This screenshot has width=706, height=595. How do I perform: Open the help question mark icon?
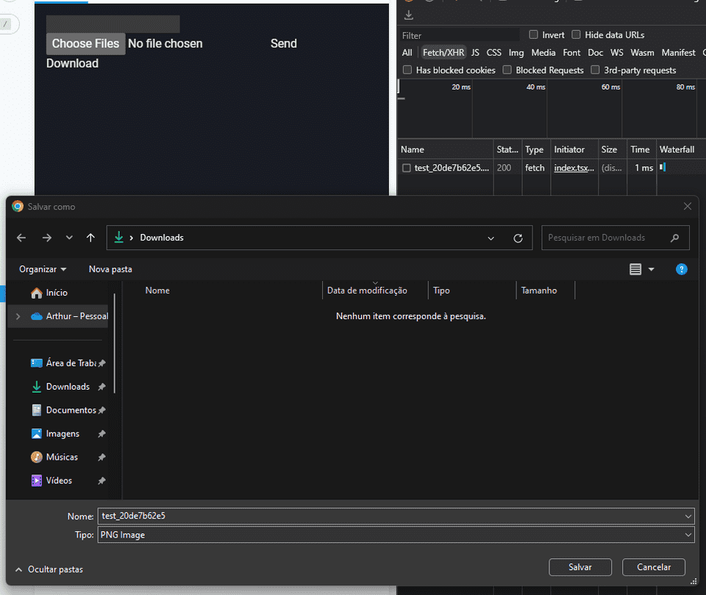tap(681, 269)
